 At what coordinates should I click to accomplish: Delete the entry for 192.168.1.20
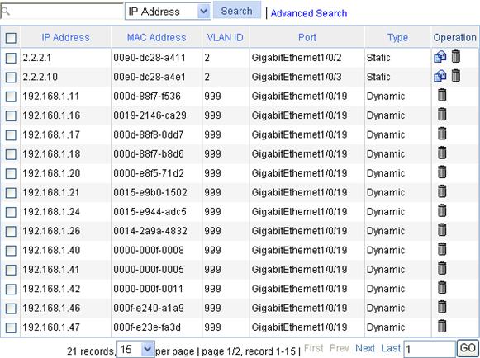coord(442,172)
